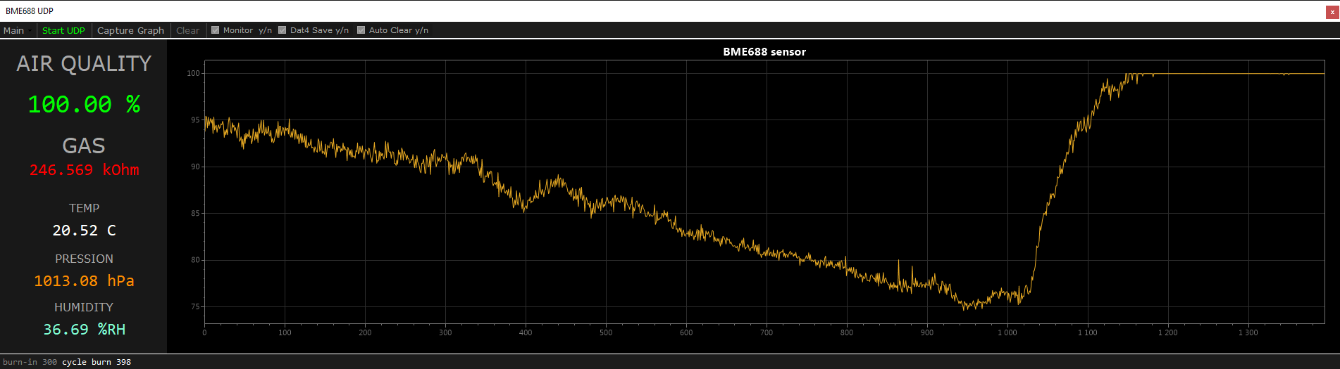1340x369 pixels.
Task: Click the 1 300 x-axis tick label
Action: 1248,332
